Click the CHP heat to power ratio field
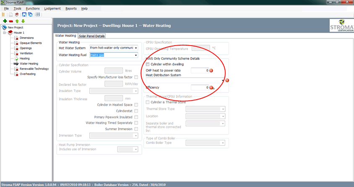Screen dimensions: 354x187 200,71
